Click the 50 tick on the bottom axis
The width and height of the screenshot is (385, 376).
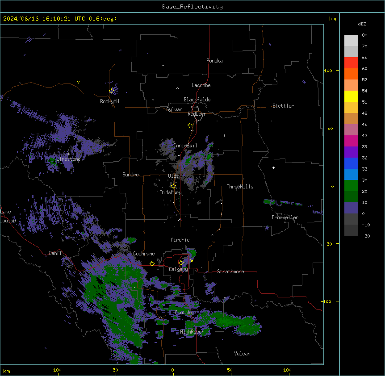[230, 370]
